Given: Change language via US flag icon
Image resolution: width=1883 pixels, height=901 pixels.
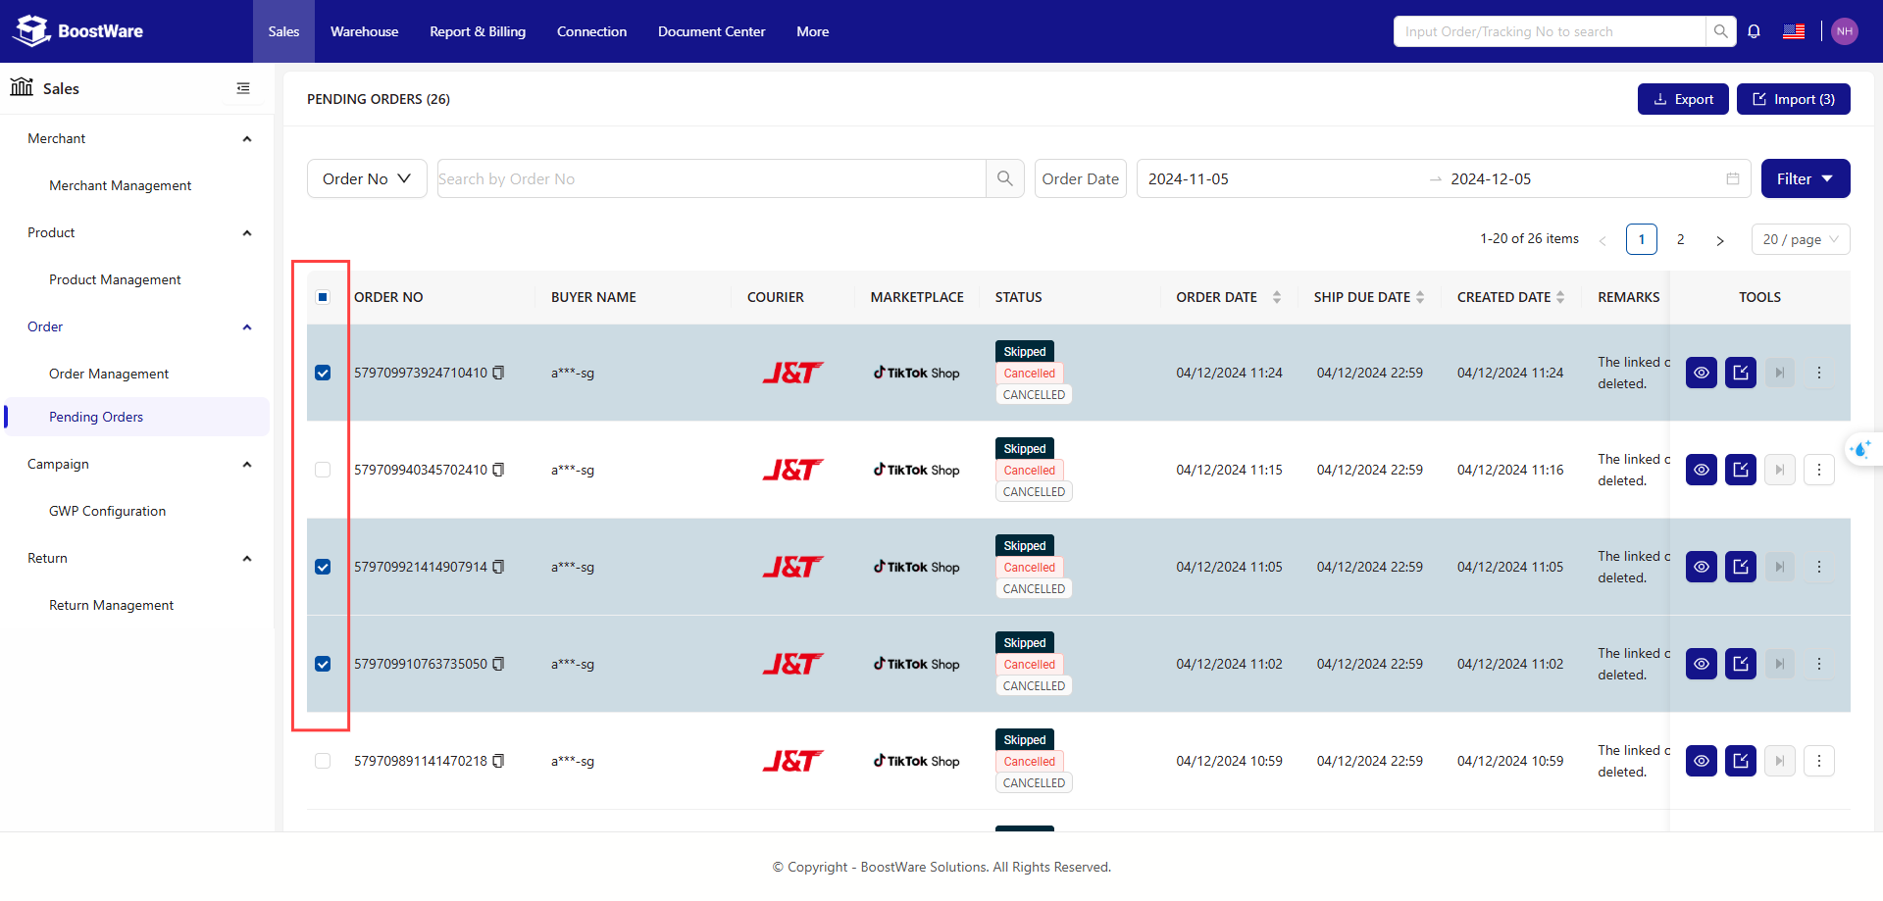Looking at the screenshot, I should (1794, 31).
